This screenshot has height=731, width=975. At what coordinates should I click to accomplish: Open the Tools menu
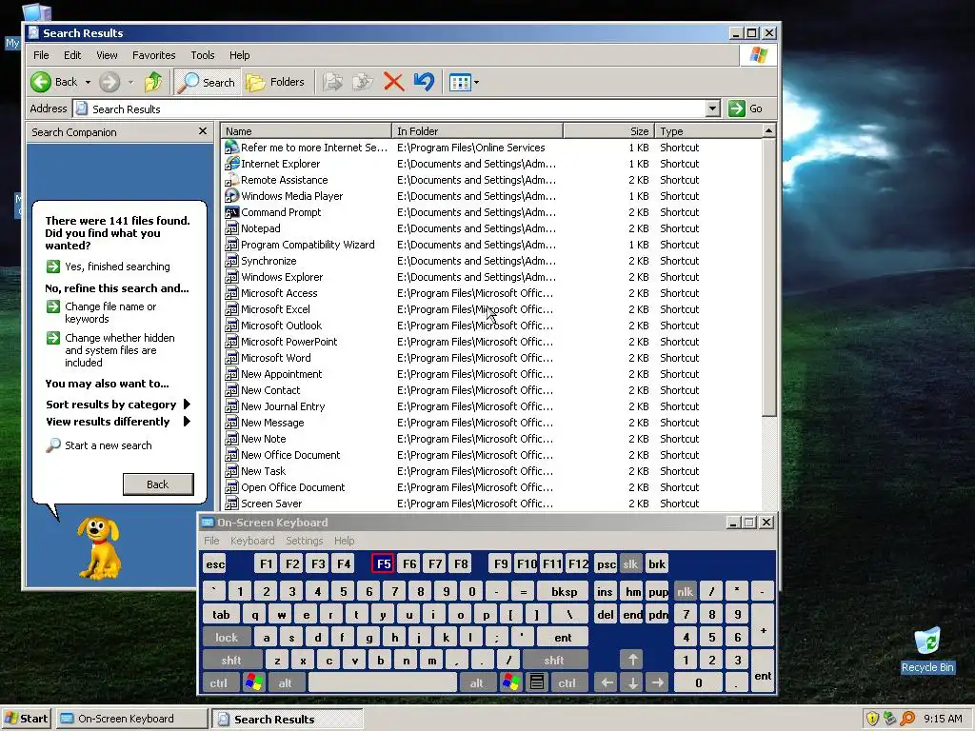(203, 55)
